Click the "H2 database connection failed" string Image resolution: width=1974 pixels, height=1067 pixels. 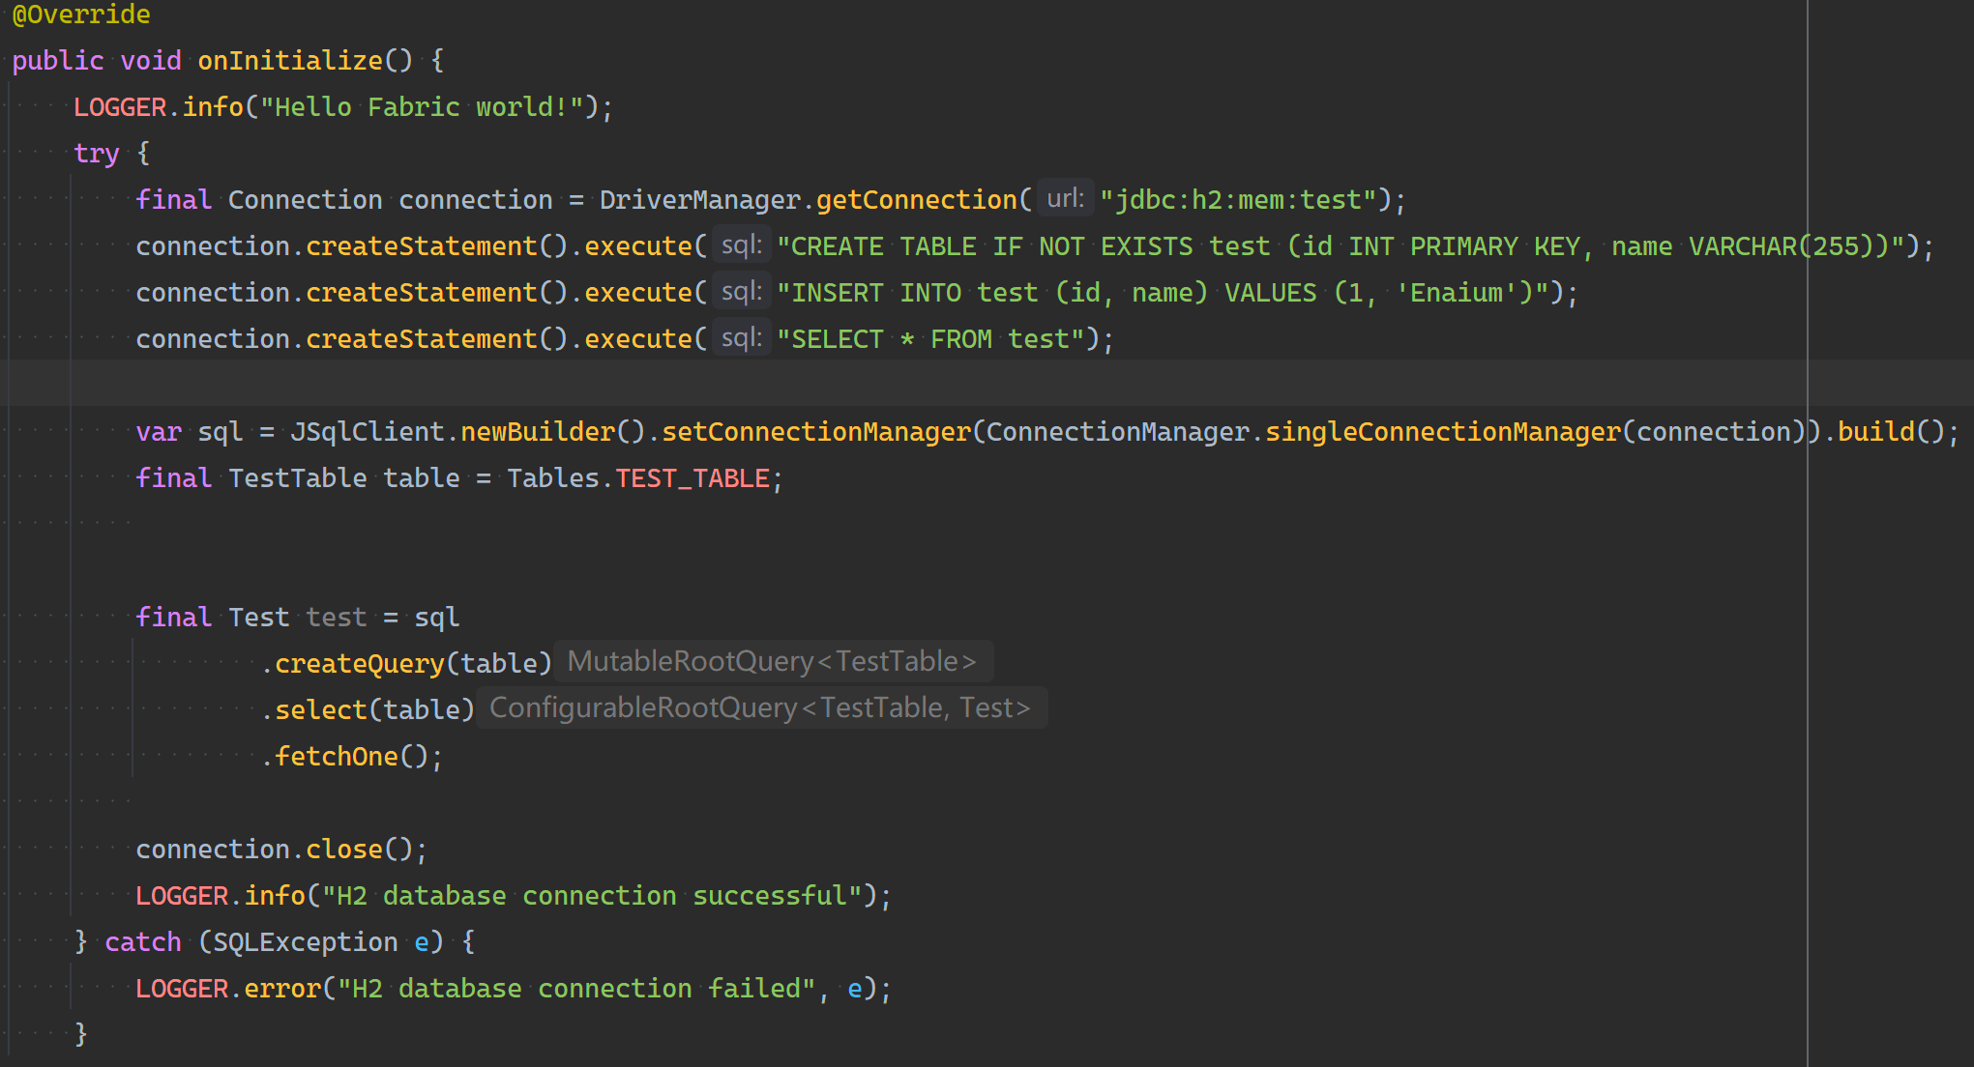576,989
